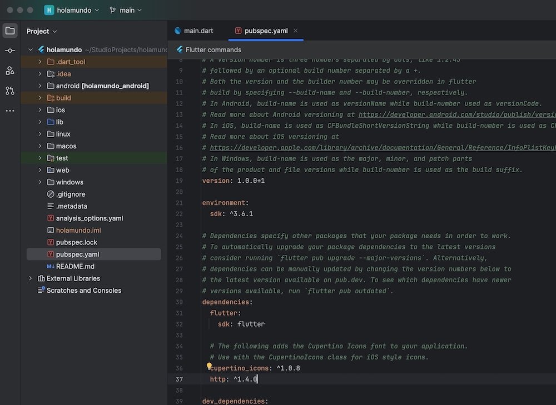Click the test folder icon
Image resolution: width=556 pixels, height=405 pixels.
point(51,158)
